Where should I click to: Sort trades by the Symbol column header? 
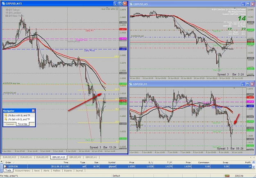[108, 162]
